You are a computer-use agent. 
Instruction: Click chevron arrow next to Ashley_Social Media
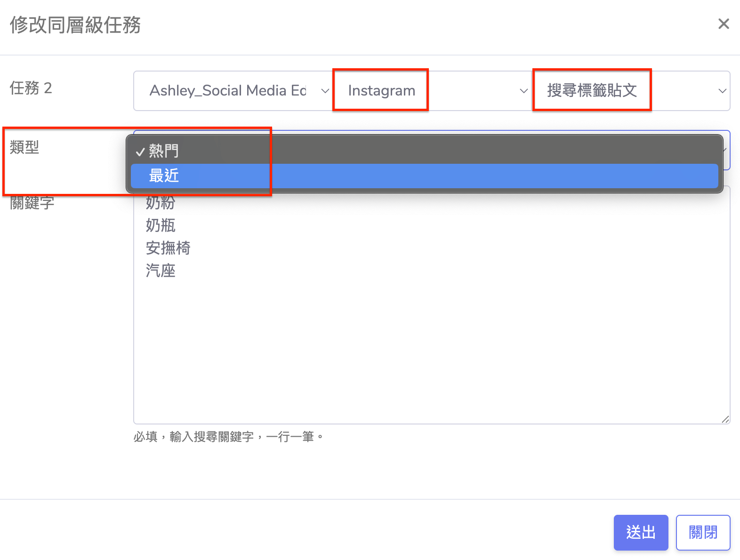[x=325, y=91]
